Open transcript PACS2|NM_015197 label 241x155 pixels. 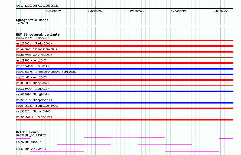tap(28, 142)
